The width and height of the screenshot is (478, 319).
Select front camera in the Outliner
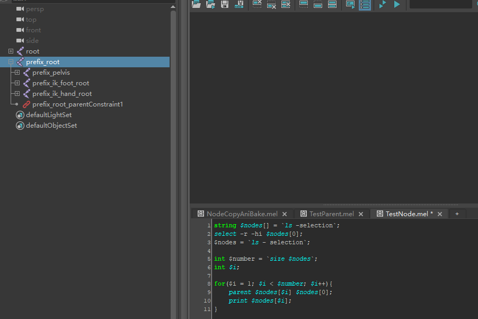pos(33,30)
